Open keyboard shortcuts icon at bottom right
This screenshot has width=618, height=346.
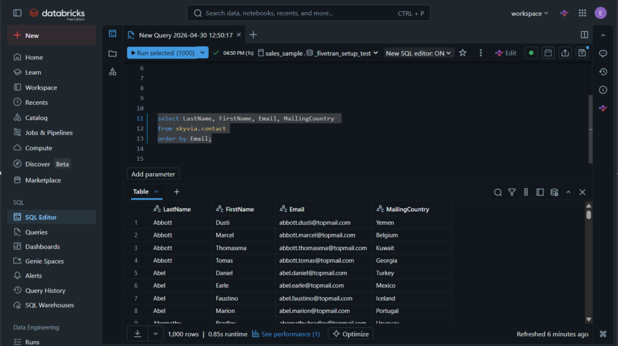[x=603, y=334]
